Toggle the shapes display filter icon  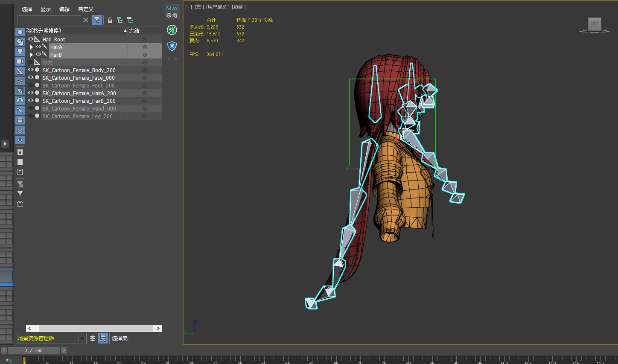tap(20, 42)
